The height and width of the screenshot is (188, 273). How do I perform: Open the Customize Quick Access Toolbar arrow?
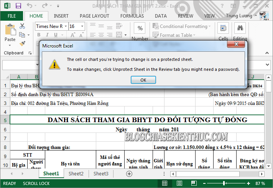[58, 6]
